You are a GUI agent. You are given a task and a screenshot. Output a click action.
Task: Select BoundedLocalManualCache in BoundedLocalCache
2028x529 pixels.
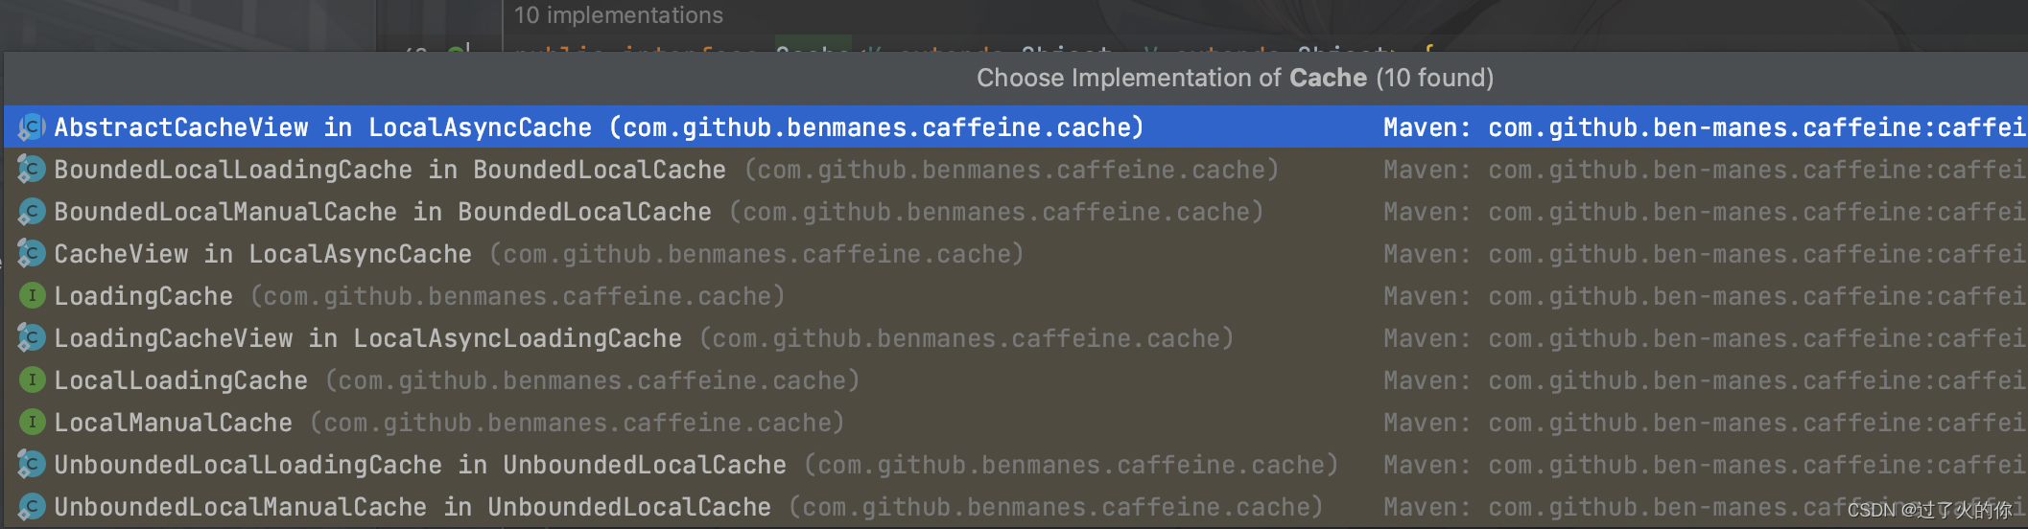(1016, 212)
